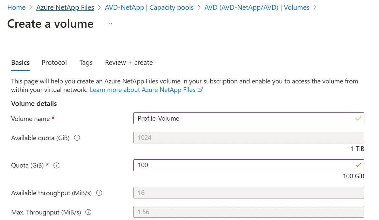Screen dimensions: 379x220
Task: Go to AVD-NetApp Capacity pools breadcrumb
Action: 149,7
